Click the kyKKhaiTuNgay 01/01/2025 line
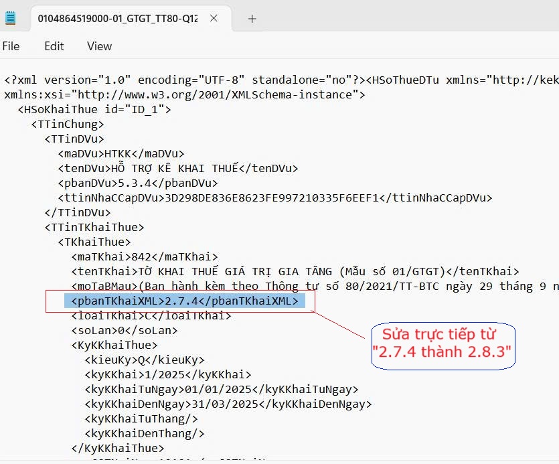Viewport: 559px width, 464px height. pyautogui.click(x=222, y=390)
